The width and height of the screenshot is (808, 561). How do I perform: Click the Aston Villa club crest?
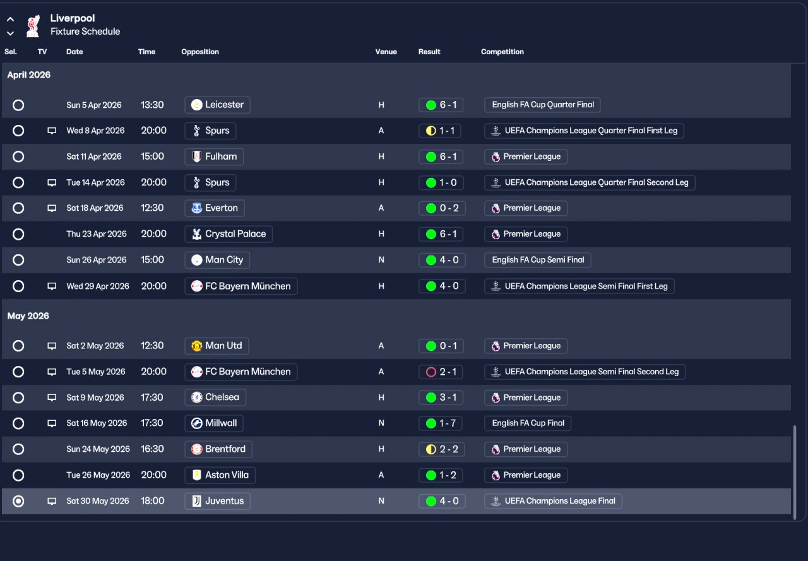point(197,475)
